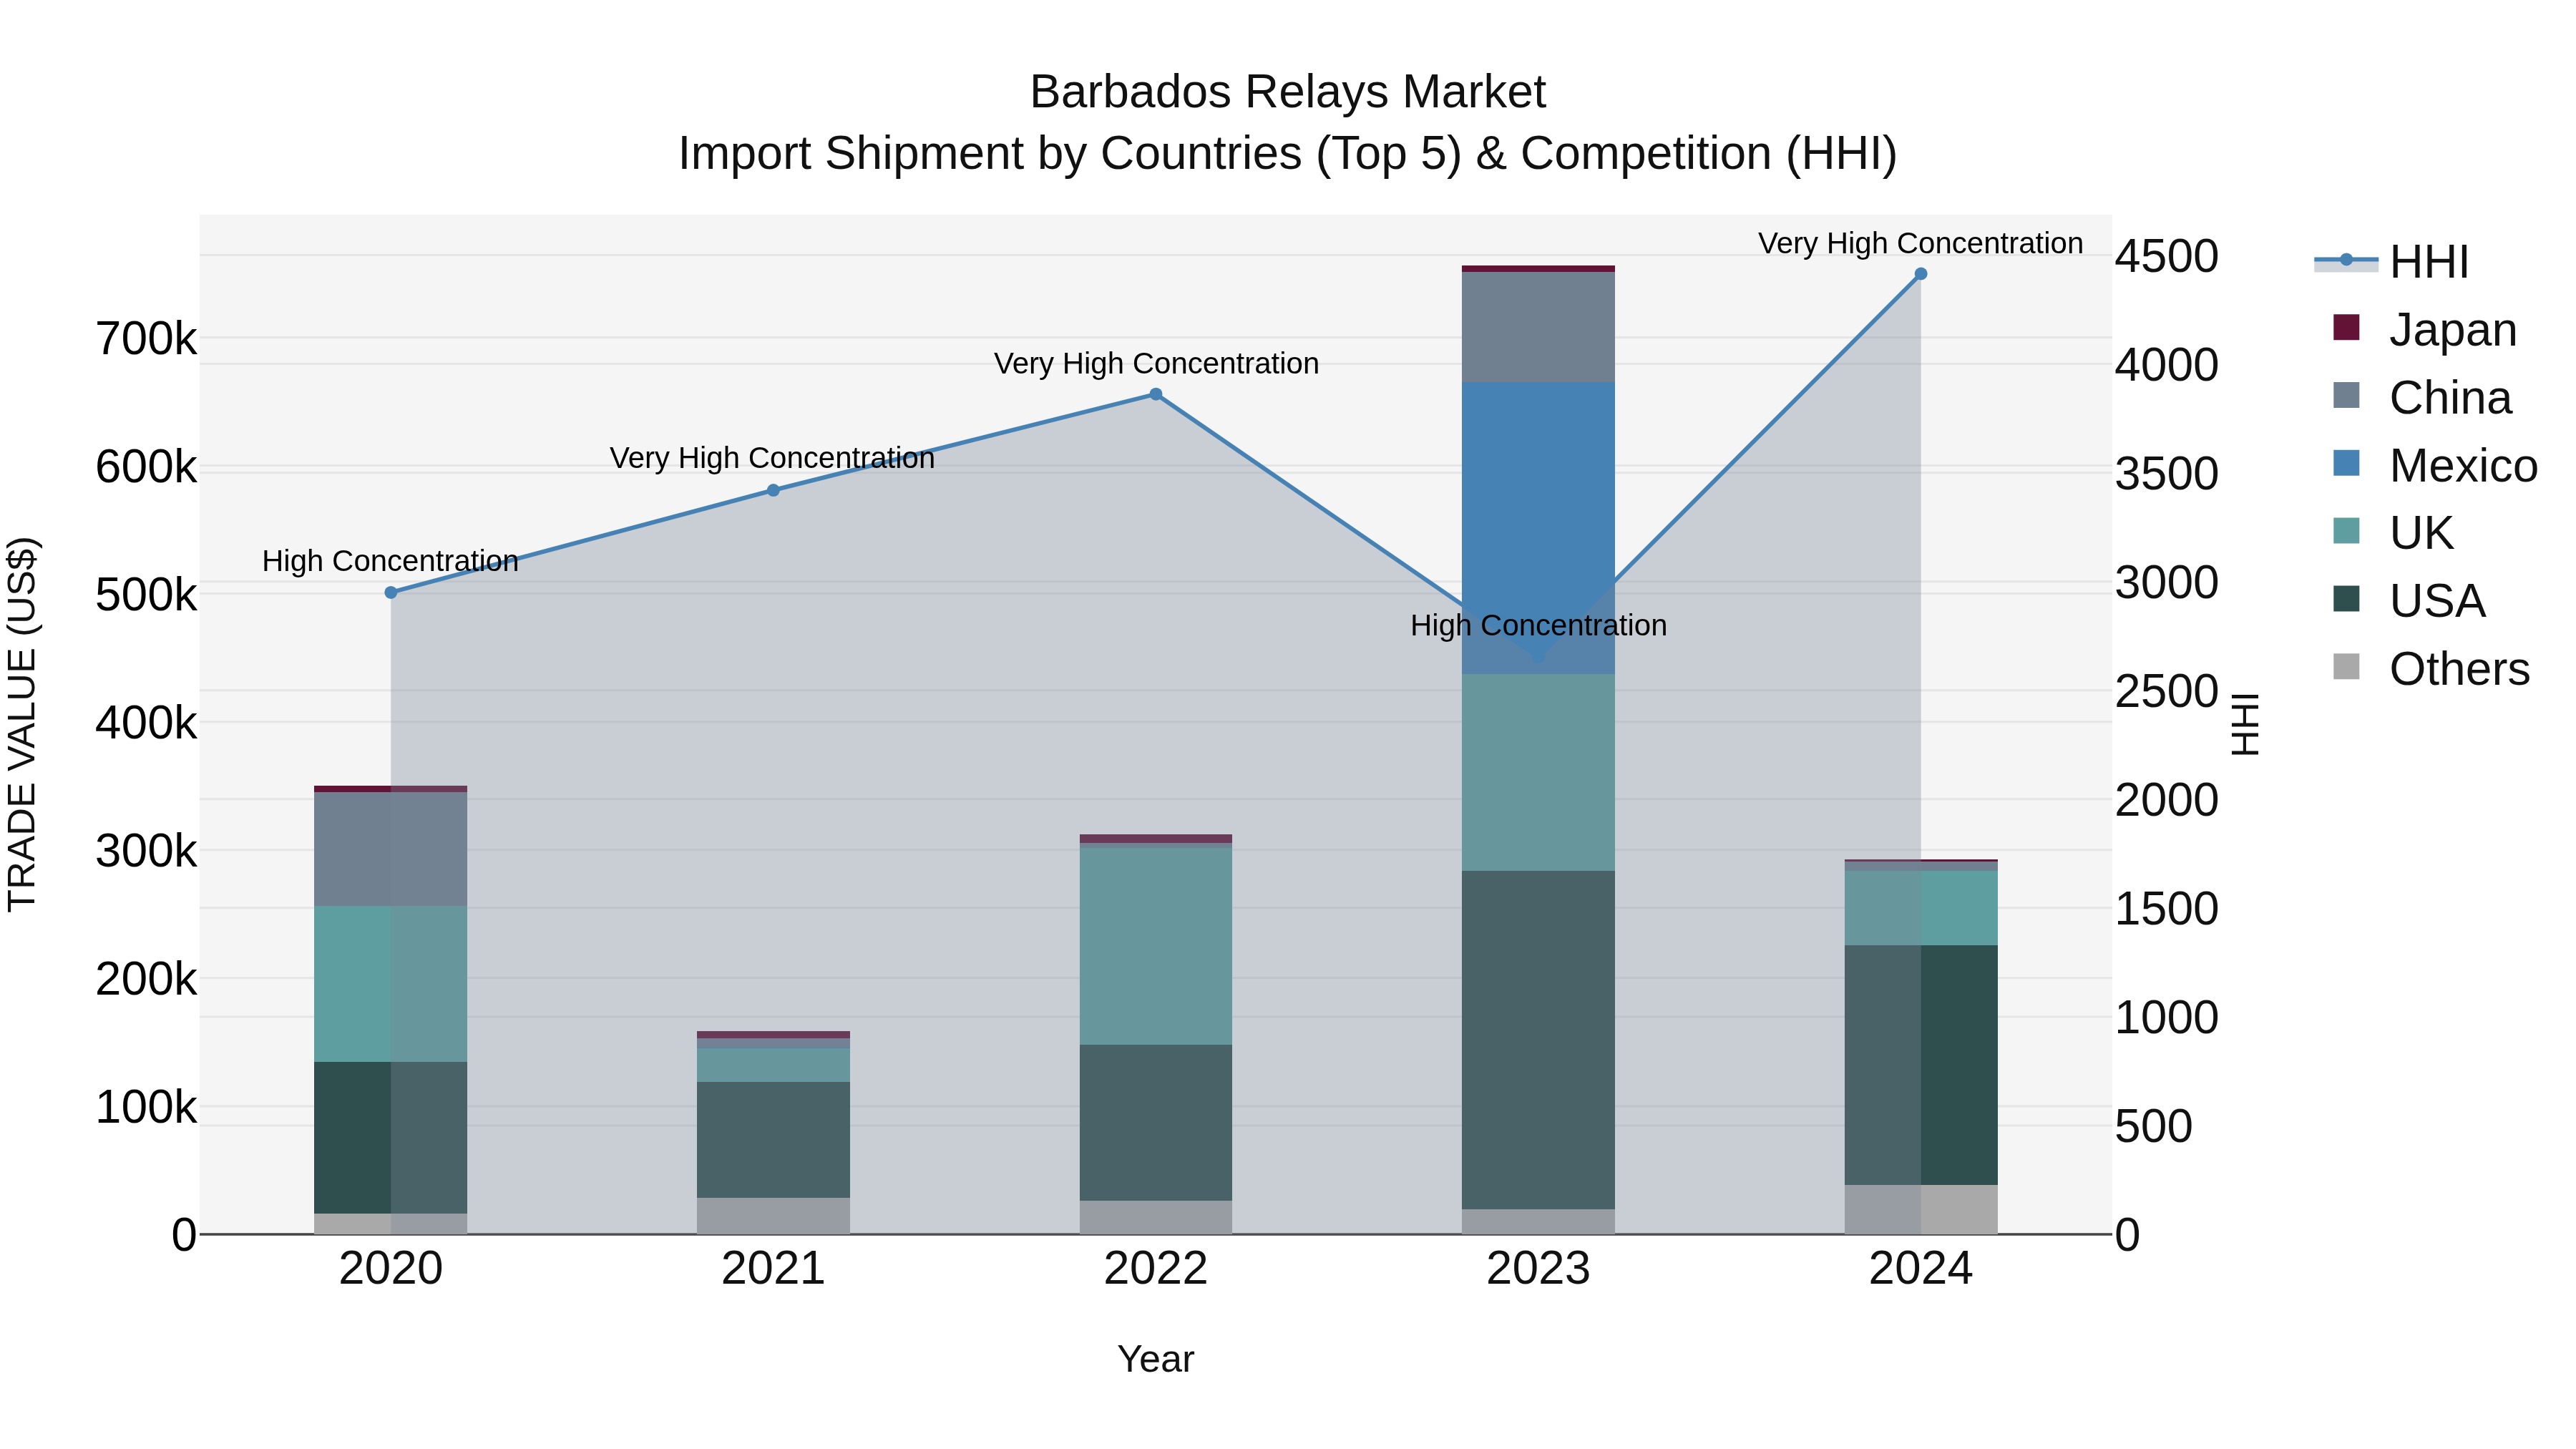
Task: Click the 2020 HHI data point
Action: (x=391, y=593)
